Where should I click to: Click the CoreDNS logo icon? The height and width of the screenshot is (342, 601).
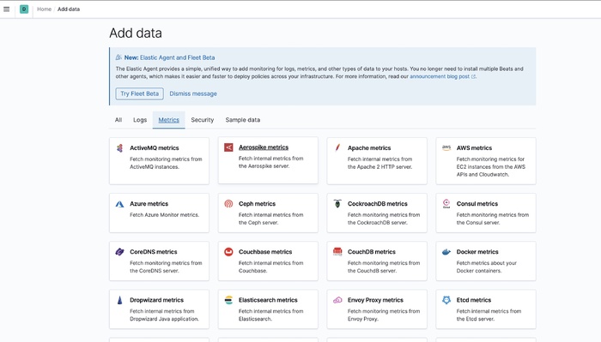tap(119, 252)
